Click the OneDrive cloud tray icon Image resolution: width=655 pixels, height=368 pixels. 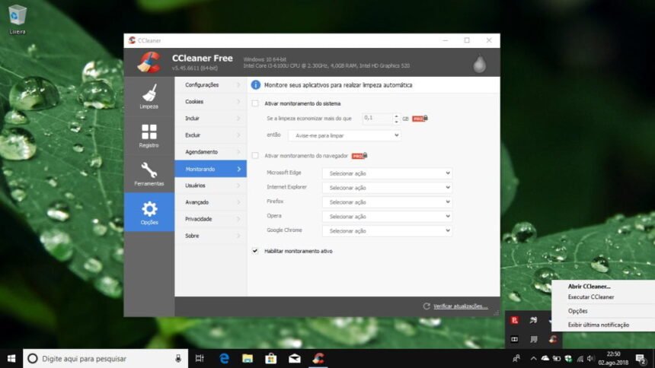[545, 358]
